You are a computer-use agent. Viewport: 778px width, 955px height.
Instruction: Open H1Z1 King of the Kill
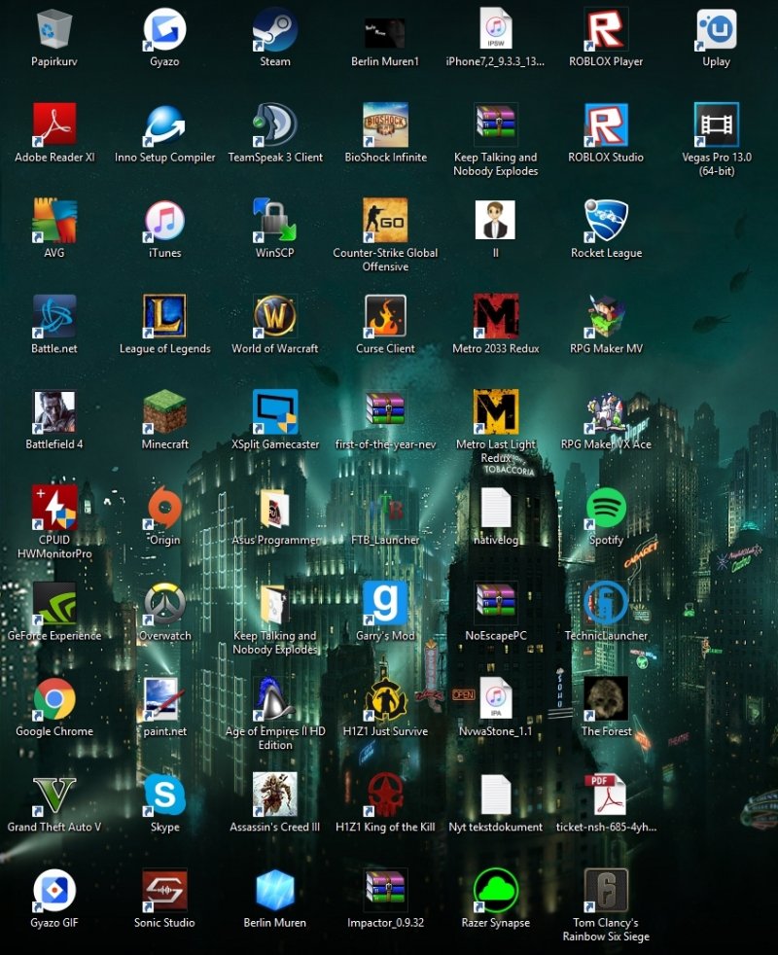coord(385,795)
